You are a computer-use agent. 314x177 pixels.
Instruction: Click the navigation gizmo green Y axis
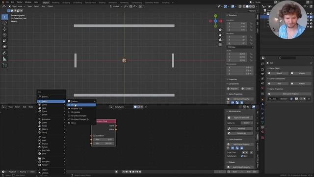(215, 16)
